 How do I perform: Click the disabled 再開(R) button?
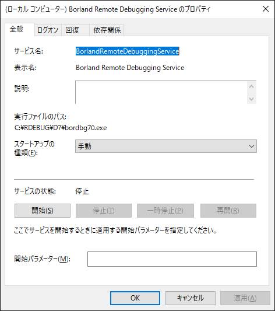click(228, 211)
